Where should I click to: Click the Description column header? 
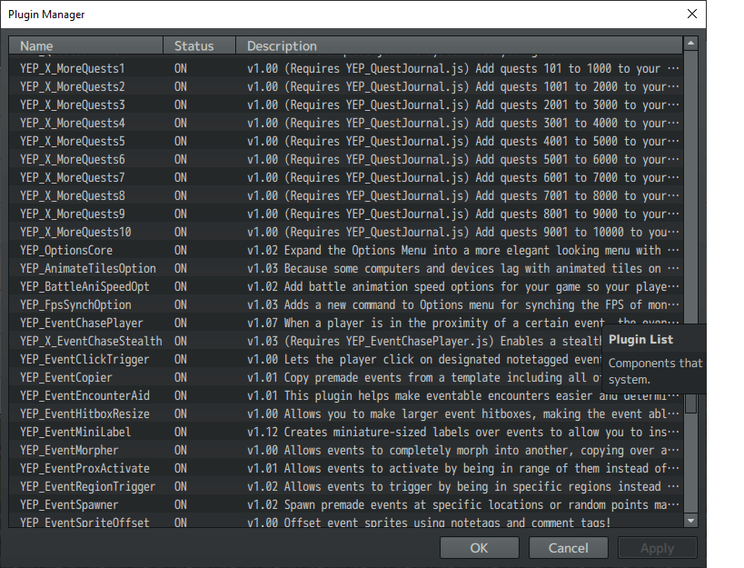(x=460, y=45)
